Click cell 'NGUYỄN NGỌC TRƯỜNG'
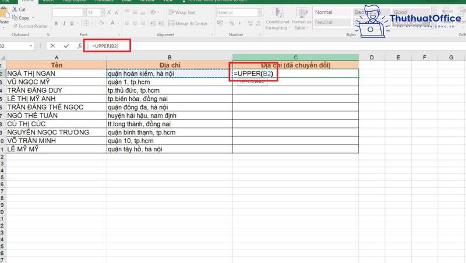466x263 pixels. (x=57, y=132)
